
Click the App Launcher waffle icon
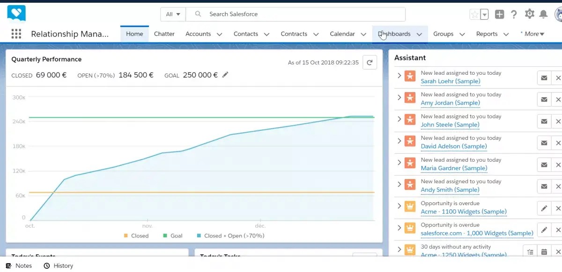(16, 34)
